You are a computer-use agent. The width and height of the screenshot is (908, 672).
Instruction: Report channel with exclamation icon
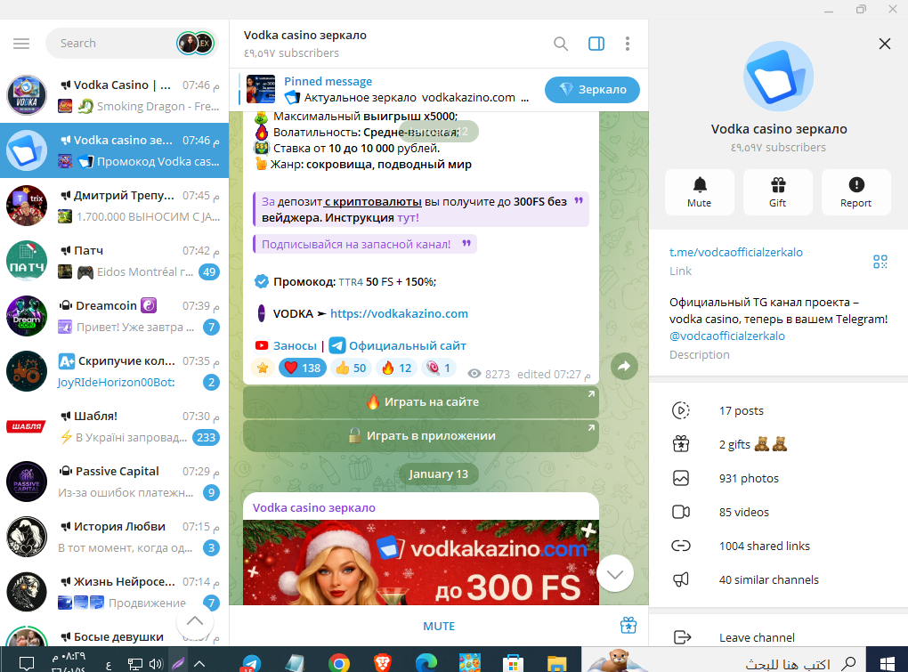pyautogui.click(x=855, y=192)
